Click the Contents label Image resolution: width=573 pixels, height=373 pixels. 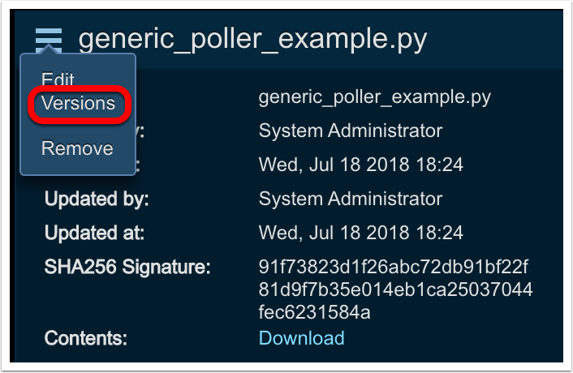click(x=85, y=337)
